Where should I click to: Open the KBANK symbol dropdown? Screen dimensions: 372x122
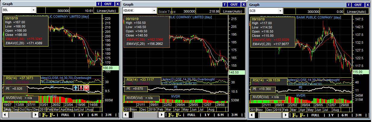point(154,10)
